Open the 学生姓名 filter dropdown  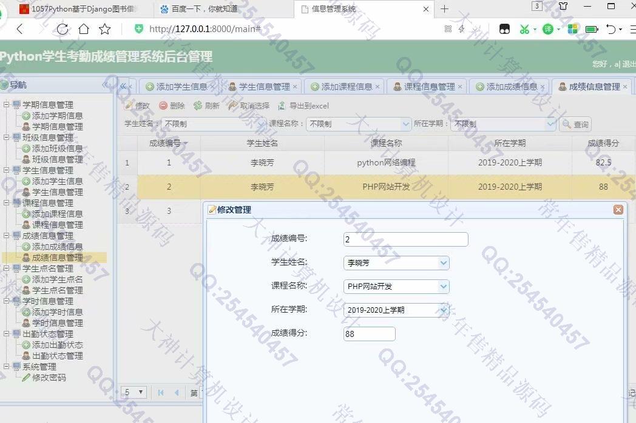(x=262, y=124)
